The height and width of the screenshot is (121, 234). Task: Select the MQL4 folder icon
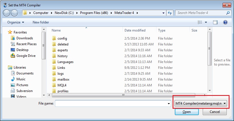click(54, 85)
